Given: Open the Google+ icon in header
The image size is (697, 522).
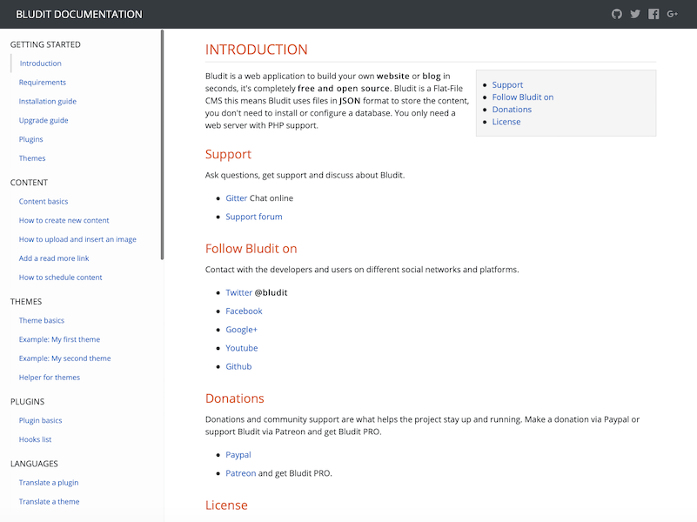Looking at the screenshot, I should (x=672, y=14).
